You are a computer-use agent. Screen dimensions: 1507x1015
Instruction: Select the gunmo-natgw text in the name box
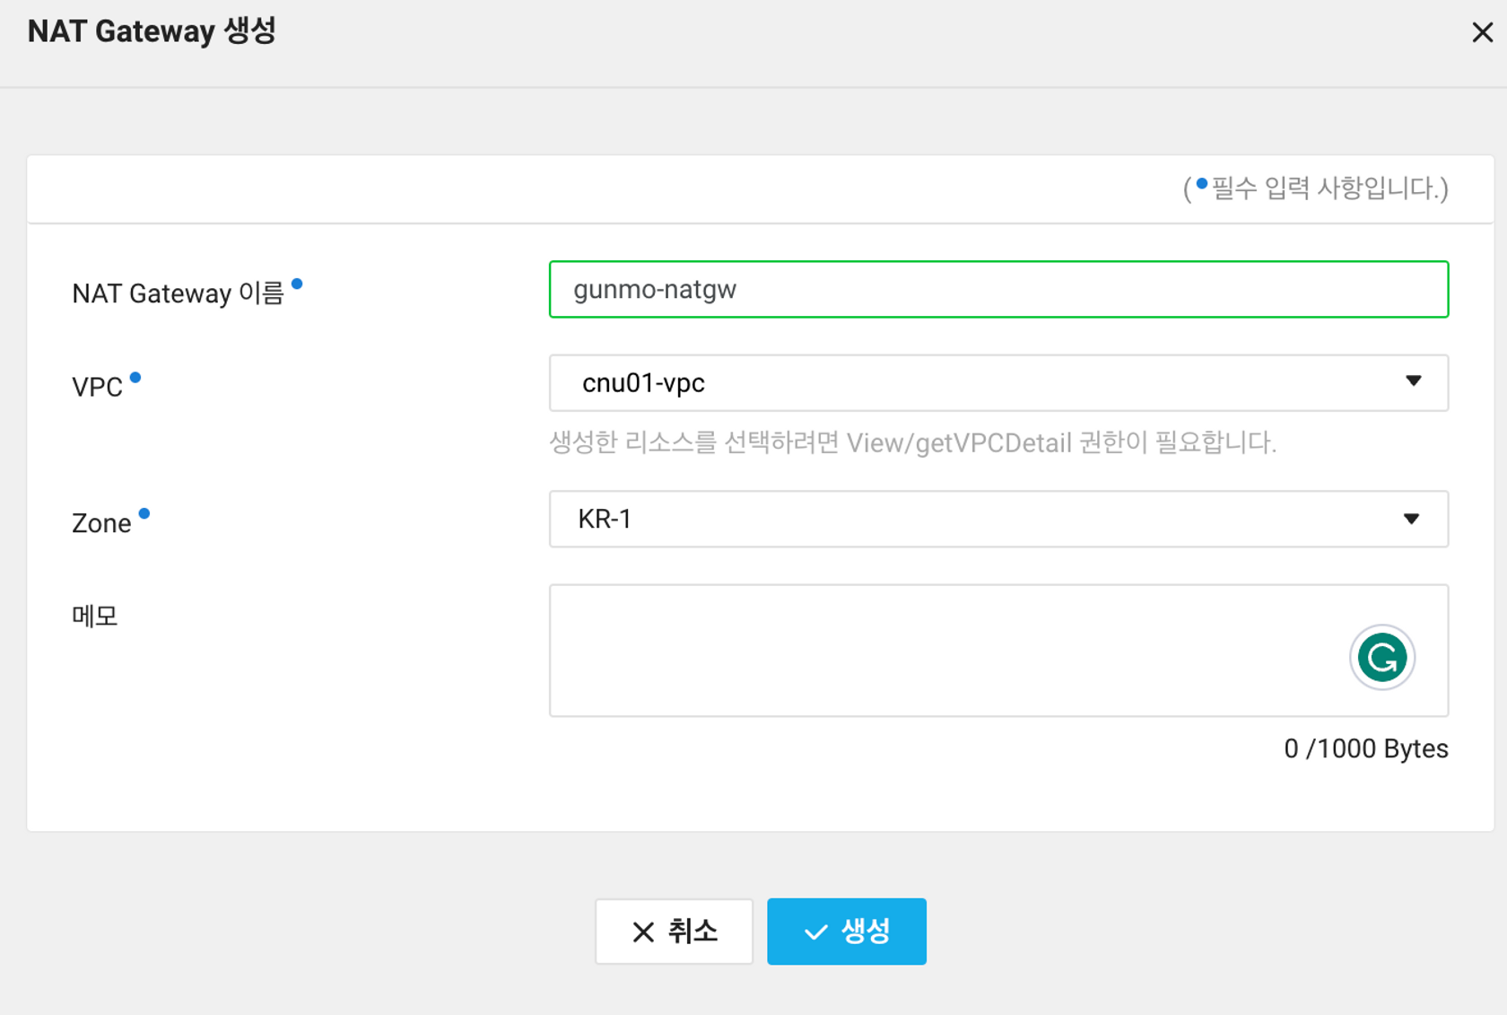pos(656,289)
